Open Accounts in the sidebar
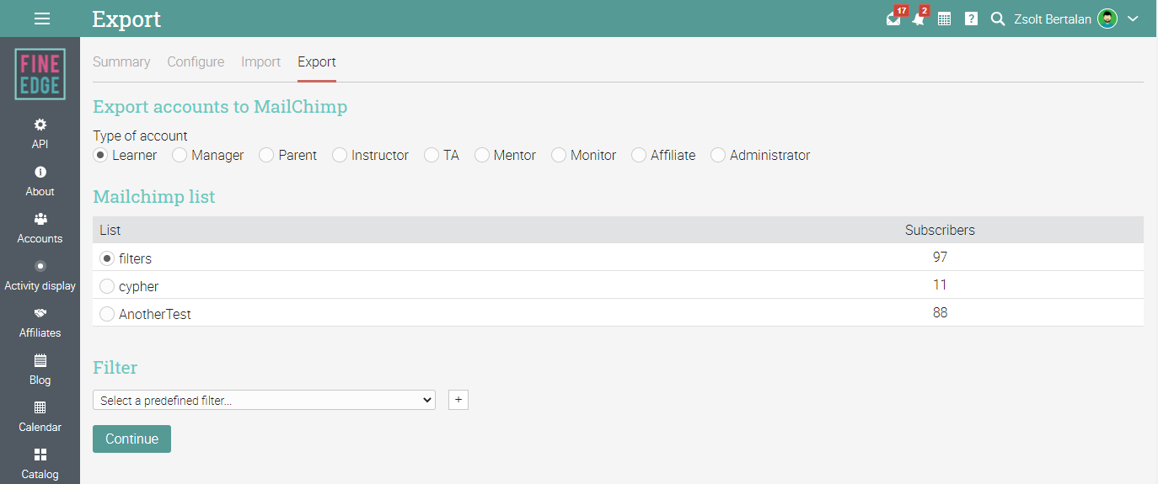The width and height of the screenshot is (1158, 484). pyautogui.click(x=40, y=228)
